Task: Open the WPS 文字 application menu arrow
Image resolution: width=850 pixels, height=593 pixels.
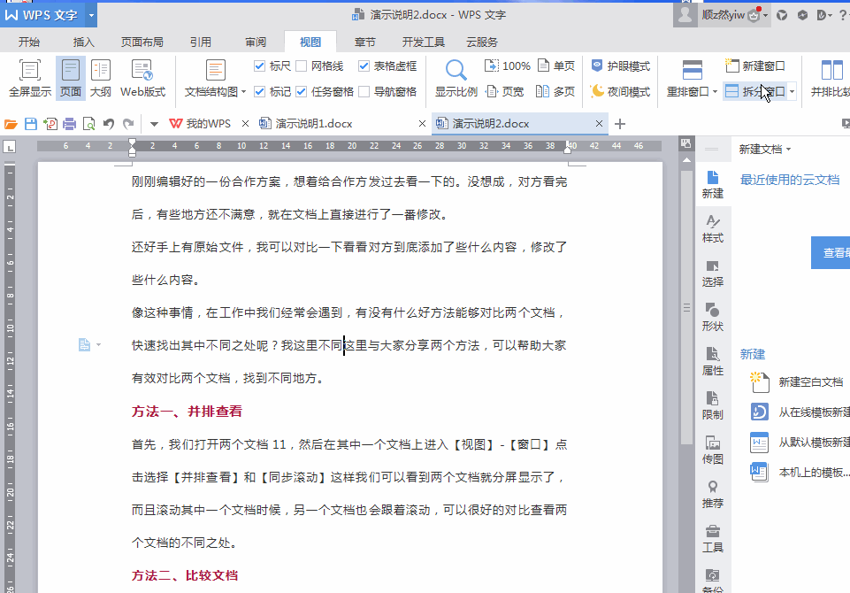Action: [x=91, y=15]
